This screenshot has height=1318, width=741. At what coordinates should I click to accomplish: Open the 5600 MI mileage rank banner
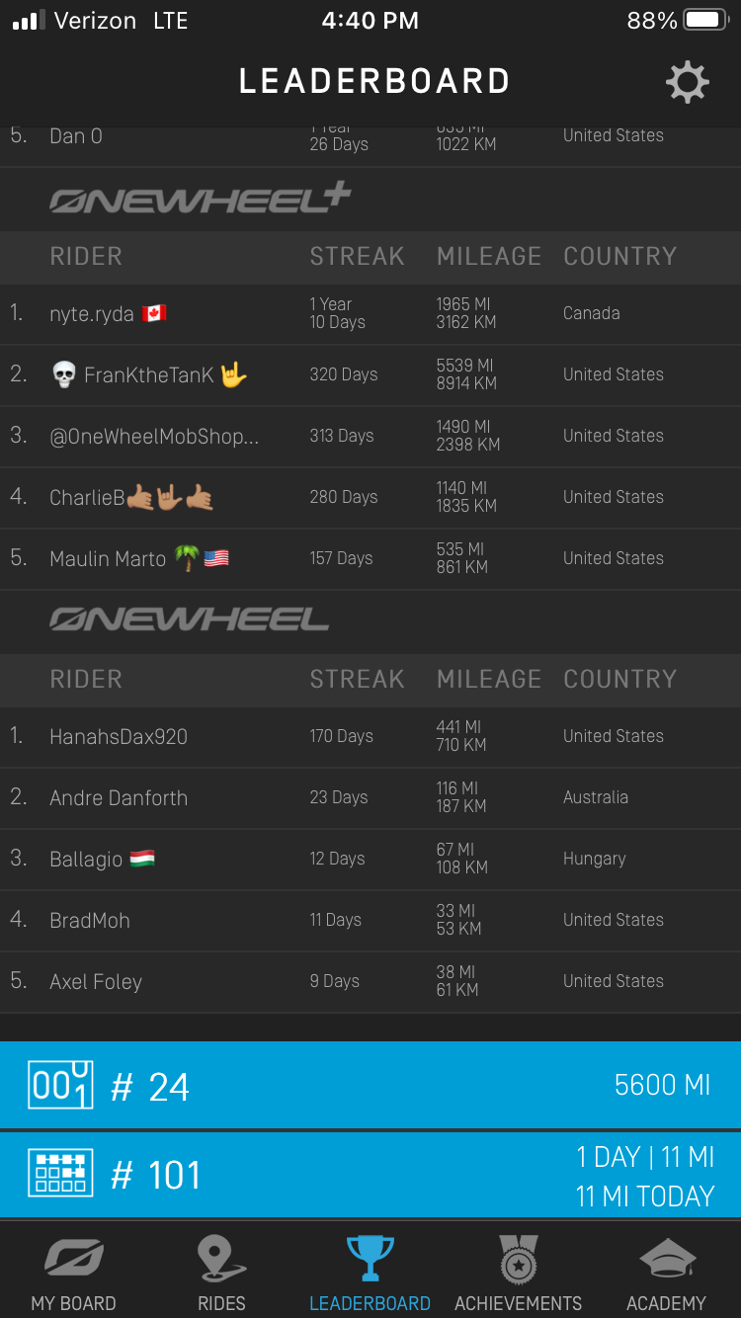(370, 1085)
